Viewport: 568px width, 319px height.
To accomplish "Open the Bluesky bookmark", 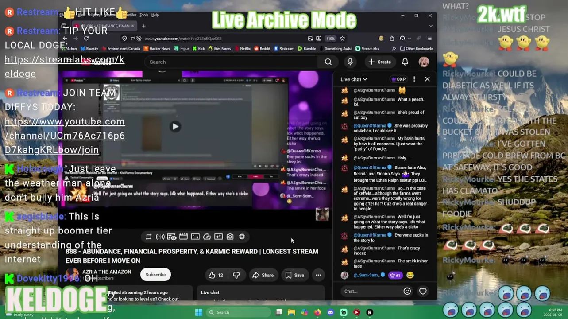I will [89, 49].
